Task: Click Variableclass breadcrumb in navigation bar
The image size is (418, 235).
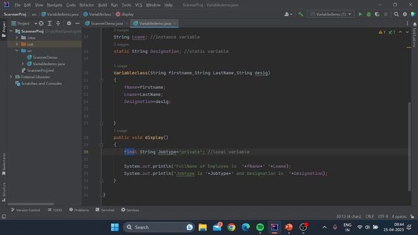Action: coord(97,14)
